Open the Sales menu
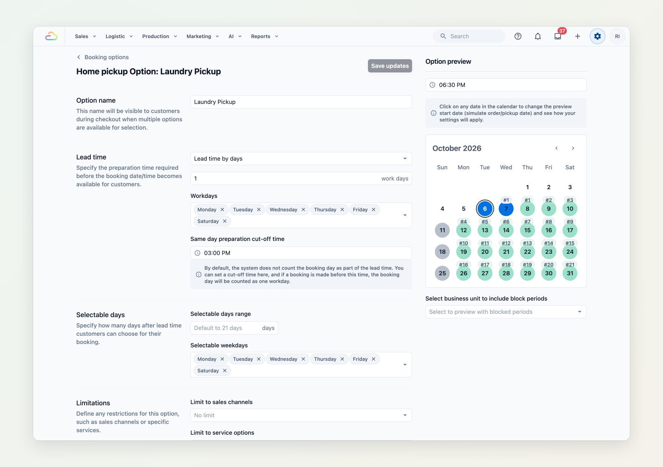Image resolution: width=663 pixels, height=467 pixels. (85, 36)
